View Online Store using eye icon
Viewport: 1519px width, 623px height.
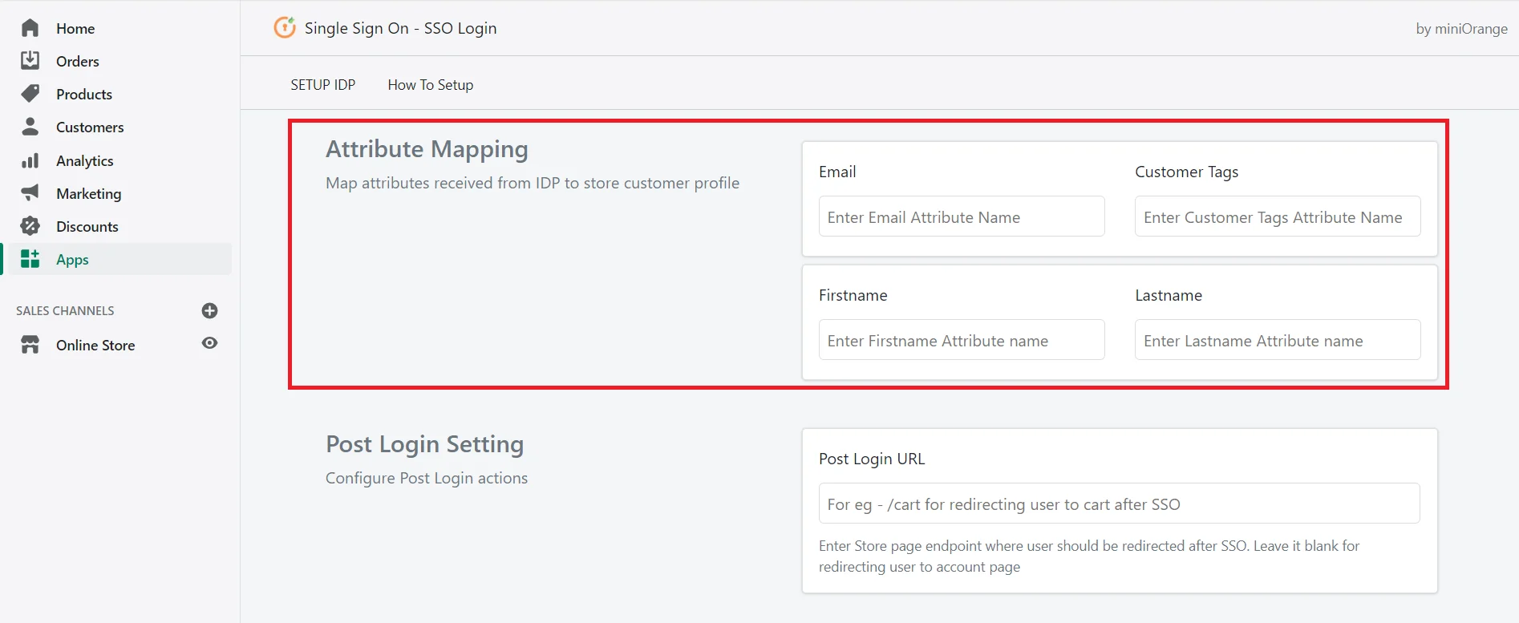click(210, 343)
